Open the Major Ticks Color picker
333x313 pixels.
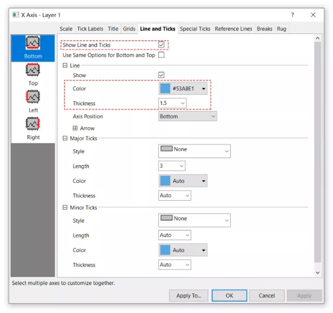click(x=183, y=181)
